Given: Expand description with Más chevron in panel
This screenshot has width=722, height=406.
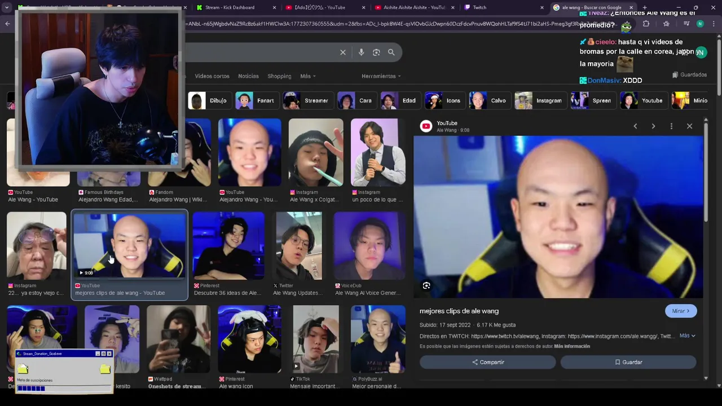Looking at the screenshot, I should (688, 336).
